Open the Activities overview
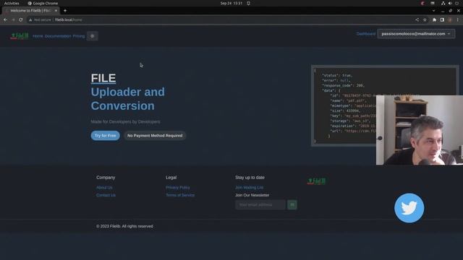This screenshot has height=260, width=463. click(x=12, y=3)
